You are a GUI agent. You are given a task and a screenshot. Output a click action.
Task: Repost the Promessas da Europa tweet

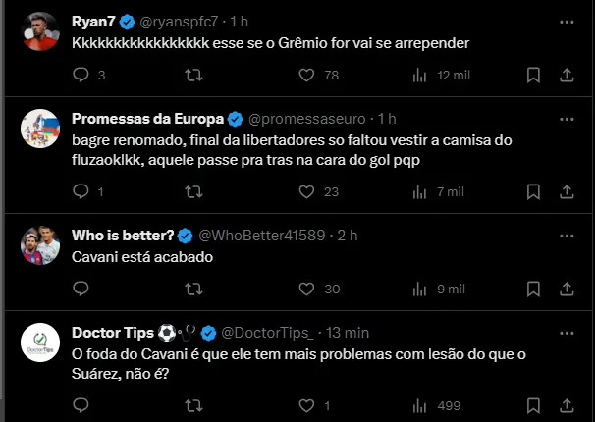(193, 191)
